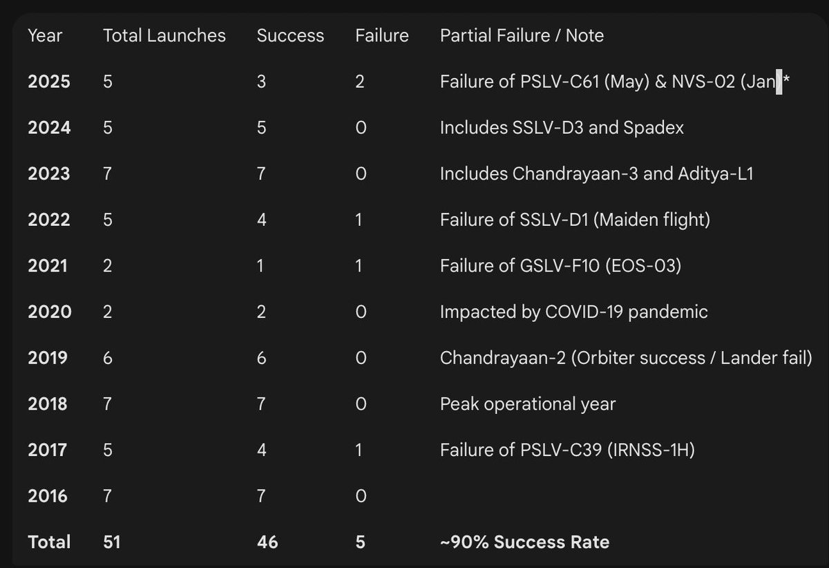Click the PSLV-C39 (IRNSS-1H) failure note
Viewport: 829px width, 568px height.
(x=567, y=450)
